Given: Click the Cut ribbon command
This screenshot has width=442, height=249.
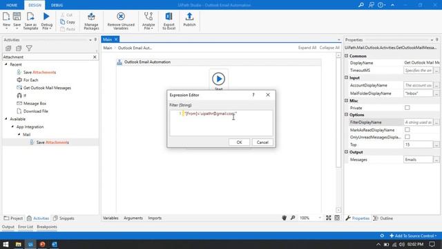Looking at the screenshot, I should (67, 15).
